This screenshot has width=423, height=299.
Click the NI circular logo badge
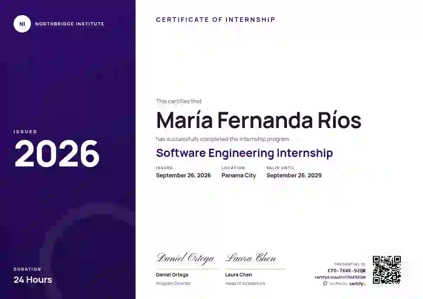click(x=22, y=24)
